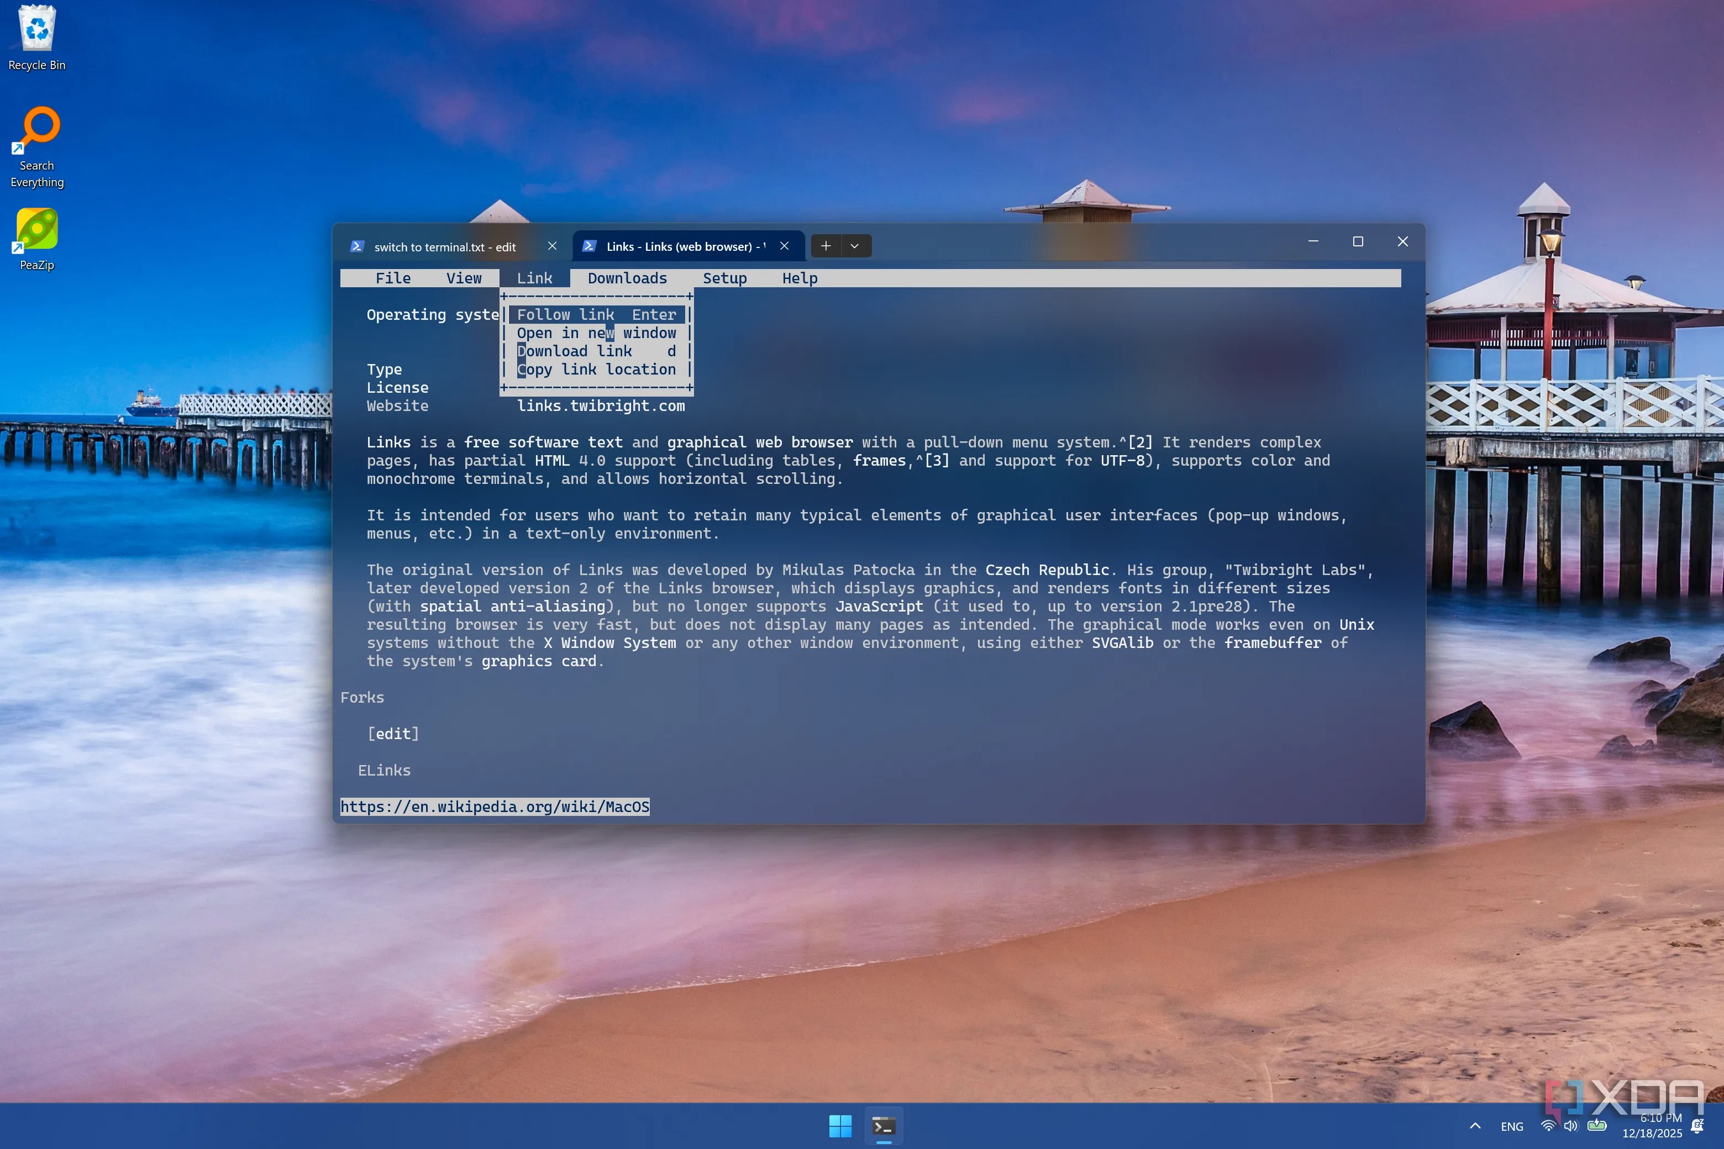The height and width of the screenshot is (1149, 1724).
Task: Open the PeaZip desktop shortcut
Action: [x=36, y=239]
